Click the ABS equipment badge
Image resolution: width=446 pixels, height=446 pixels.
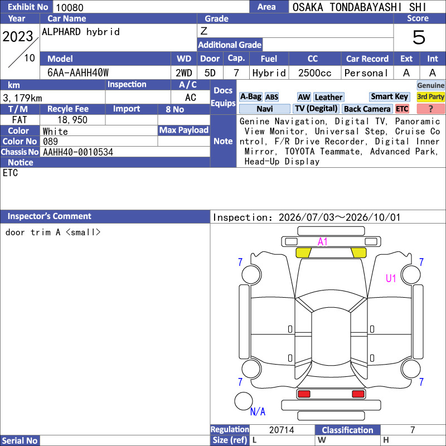click(272, 97)
